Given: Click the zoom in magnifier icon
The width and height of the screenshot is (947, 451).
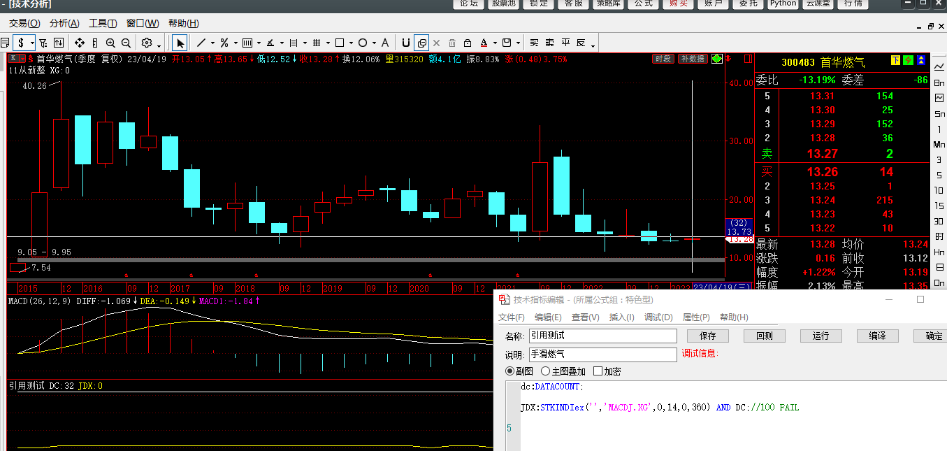Looking at the screenshot, I should tap(110, 43).
